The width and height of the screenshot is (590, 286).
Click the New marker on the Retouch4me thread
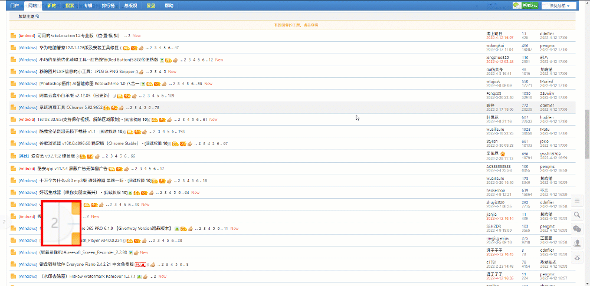coord(208,84)
